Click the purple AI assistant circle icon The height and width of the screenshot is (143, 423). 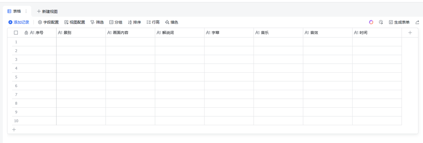click(x=371, y=22)
